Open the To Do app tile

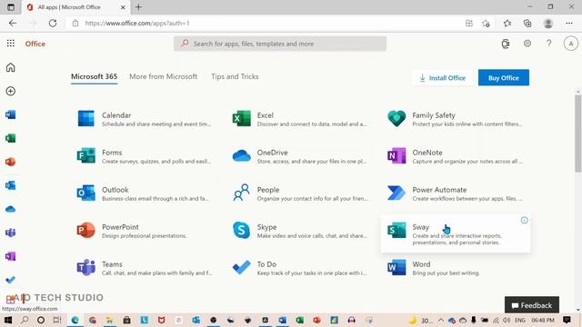coord(299,268)
